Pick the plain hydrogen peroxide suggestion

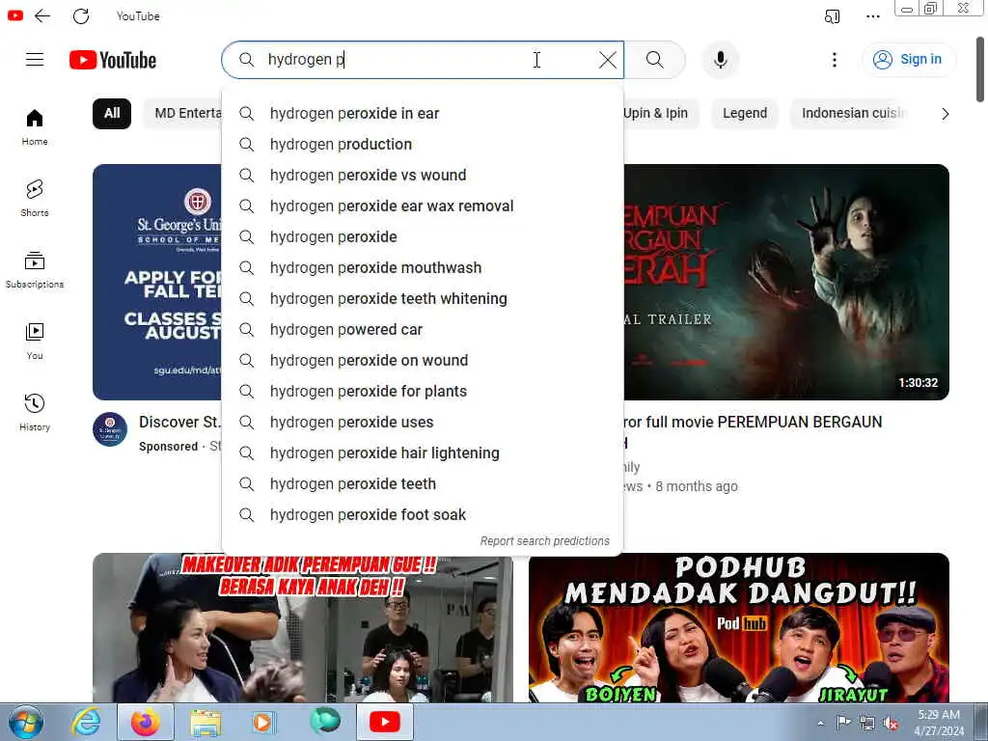point(423,237)
